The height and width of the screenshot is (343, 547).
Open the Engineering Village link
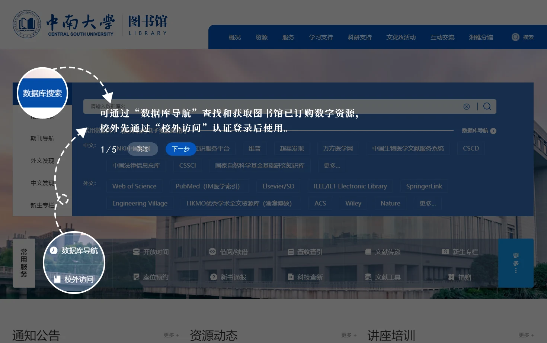pyautogui.click(x=140, y=203)
